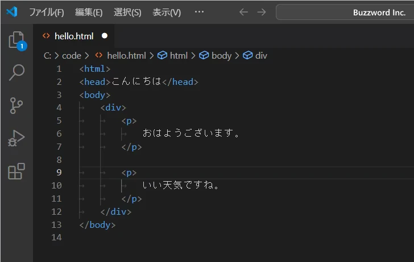Click the </p> tag on line 11
414x262 pixels.
(x=131, y=199)
